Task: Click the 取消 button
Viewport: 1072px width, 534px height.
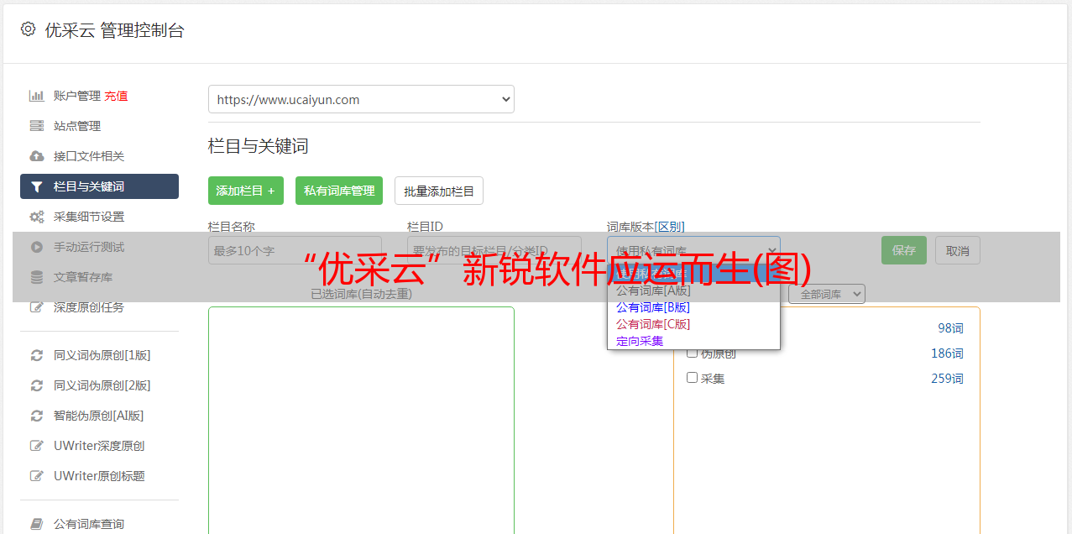Action: tap(958, 250)
